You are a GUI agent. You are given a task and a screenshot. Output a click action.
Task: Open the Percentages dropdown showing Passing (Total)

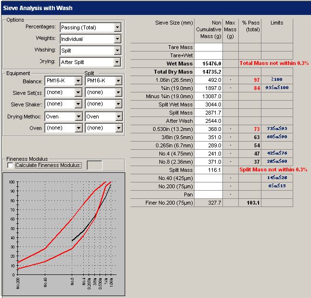tap(117, 27)
